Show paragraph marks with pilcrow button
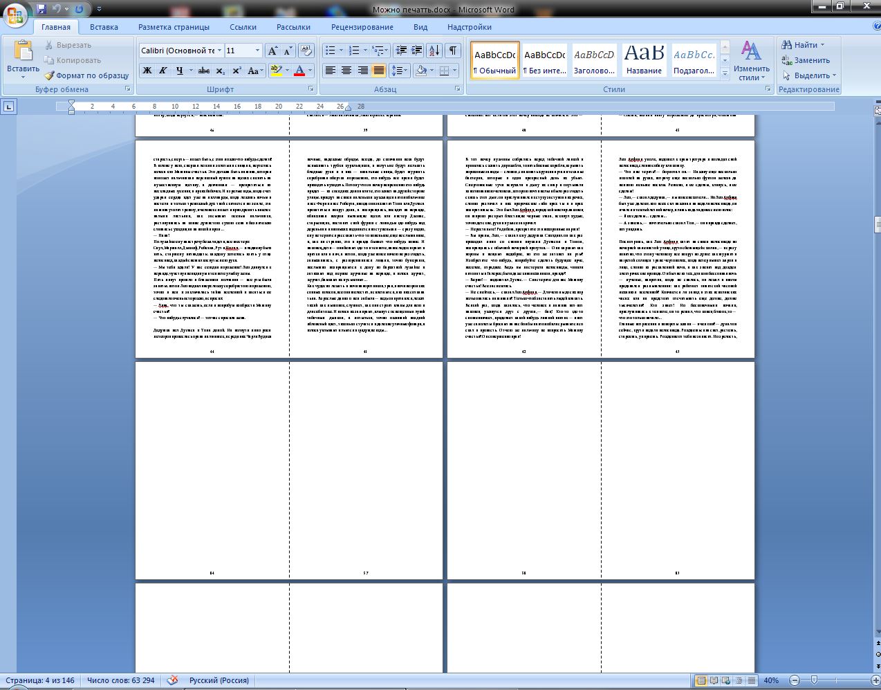This screenshot has height=690, width=881. click(452, 51)
